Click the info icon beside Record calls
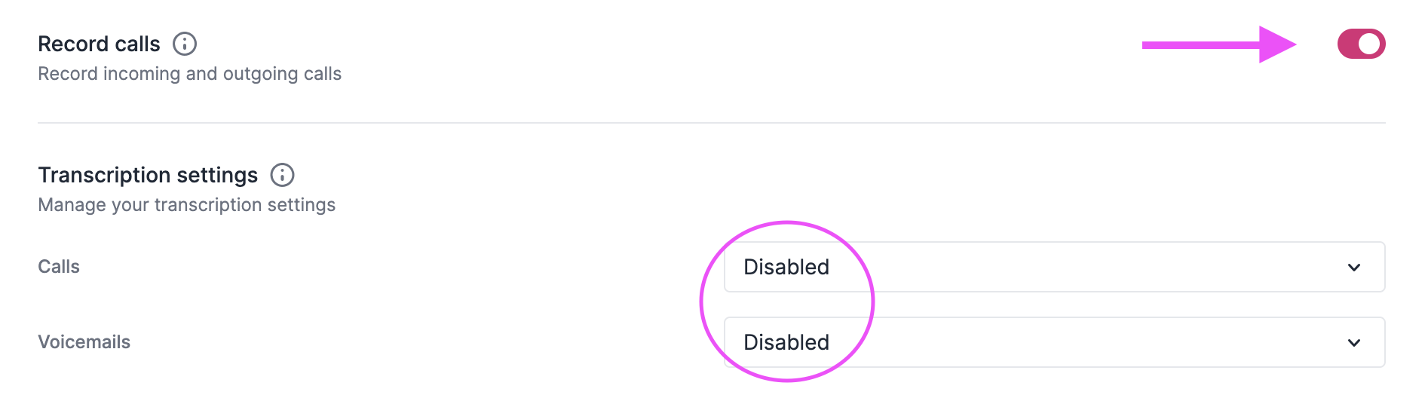 [x=185, y=44]
